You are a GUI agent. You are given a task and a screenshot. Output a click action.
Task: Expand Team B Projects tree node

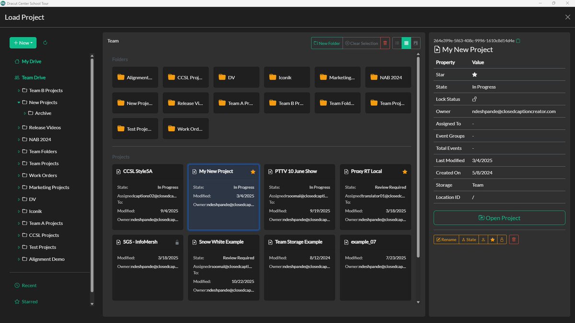[19, 90]
